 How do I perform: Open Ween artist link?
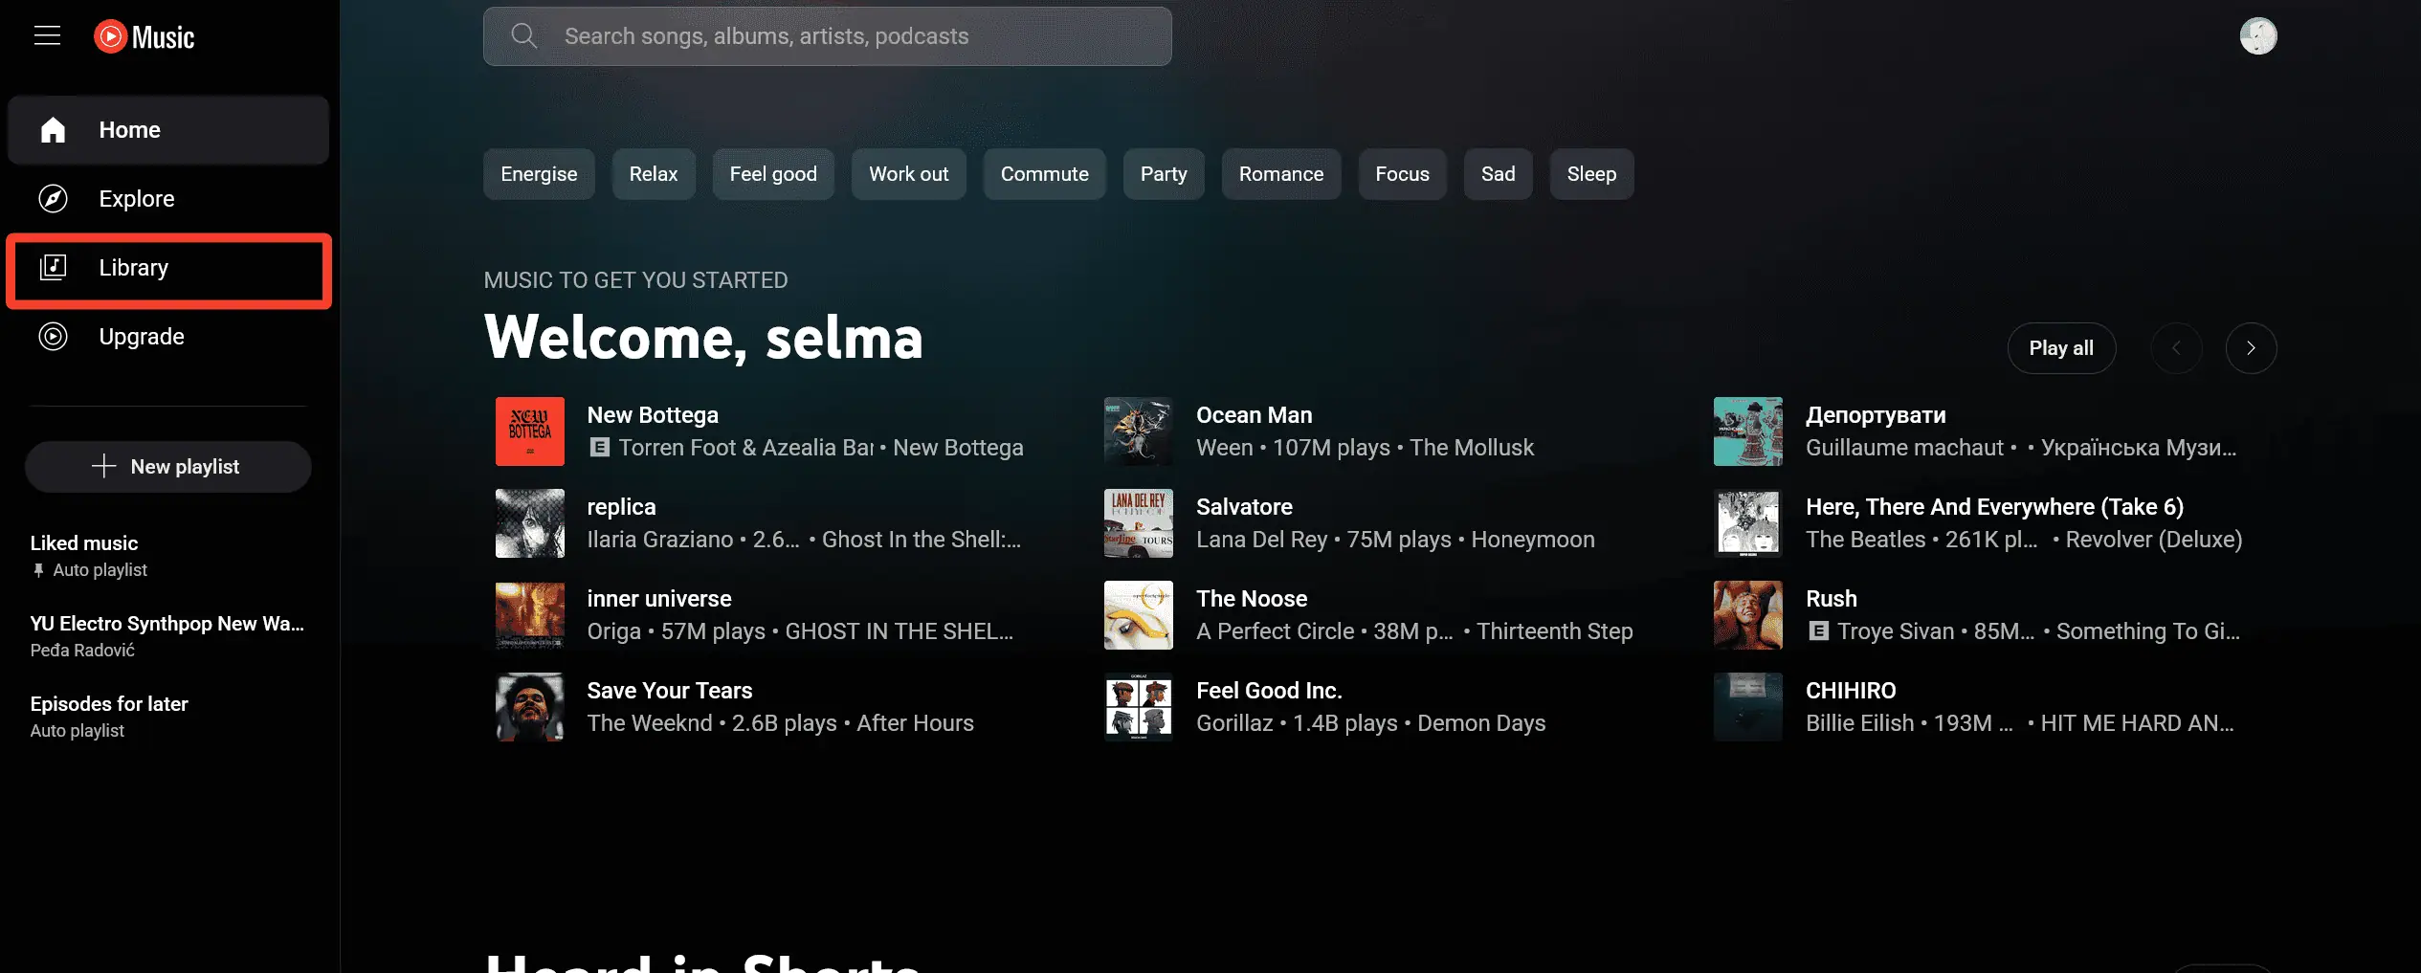(1225, 448)
